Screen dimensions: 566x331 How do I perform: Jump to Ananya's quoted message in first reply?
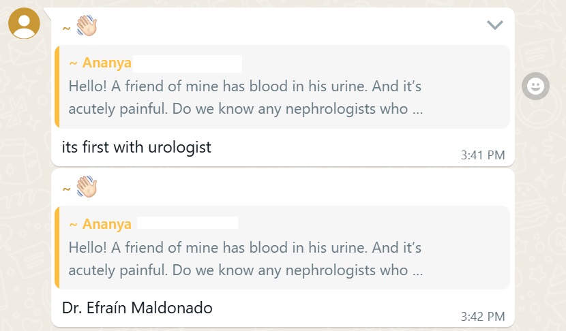pyautogui.click(x=282, y=86)
